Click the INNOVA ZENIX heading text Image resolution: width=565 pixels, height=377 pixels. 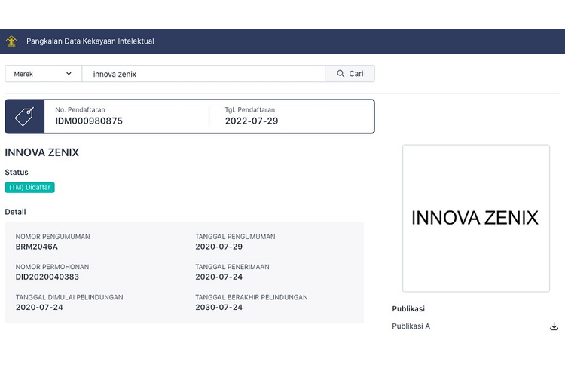(42, 152)
